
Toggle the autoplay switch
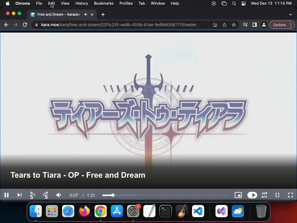(x=252, y=195)
